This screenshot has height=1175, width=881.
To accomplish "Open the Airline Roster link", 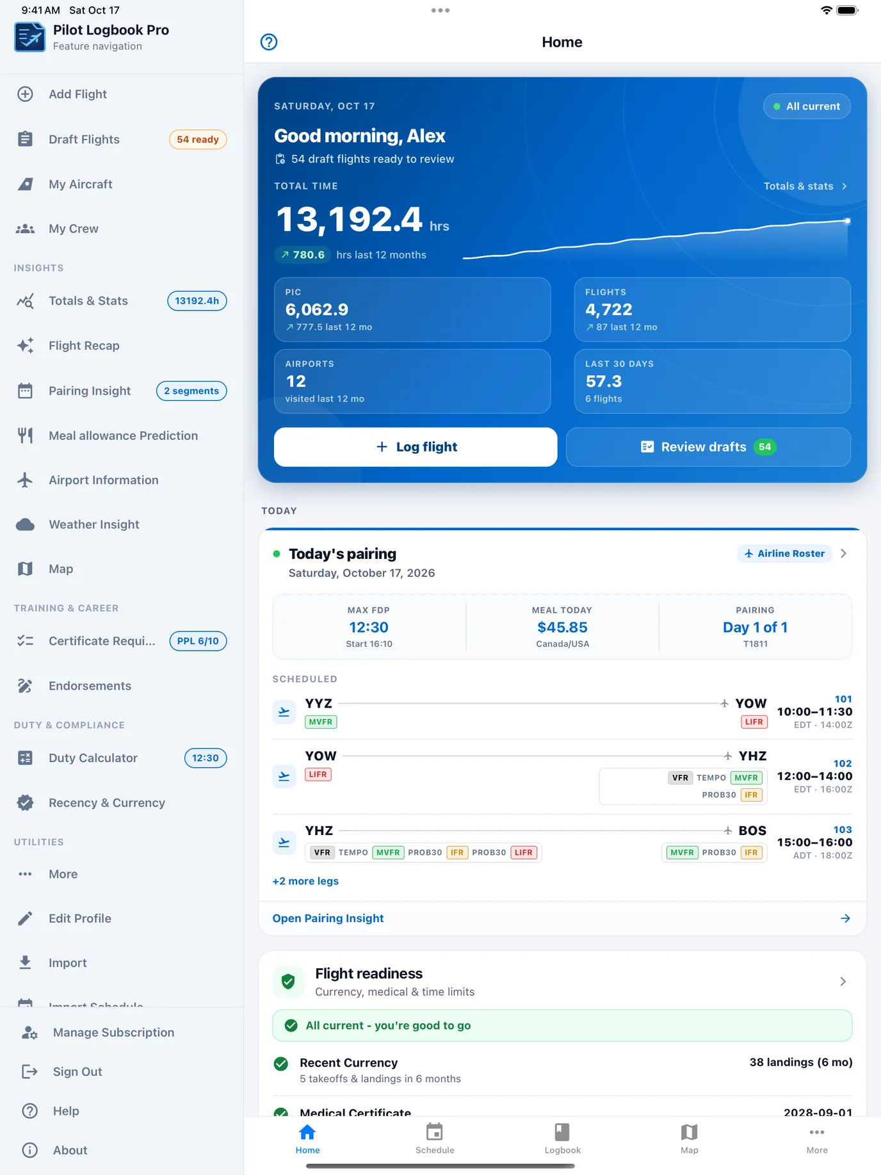I will click(785, 553).
